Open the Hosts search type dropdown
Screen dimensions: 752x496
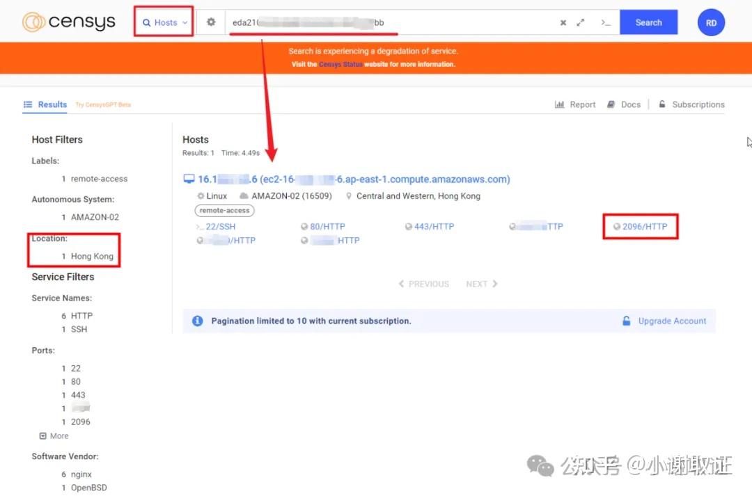point(164,22)
